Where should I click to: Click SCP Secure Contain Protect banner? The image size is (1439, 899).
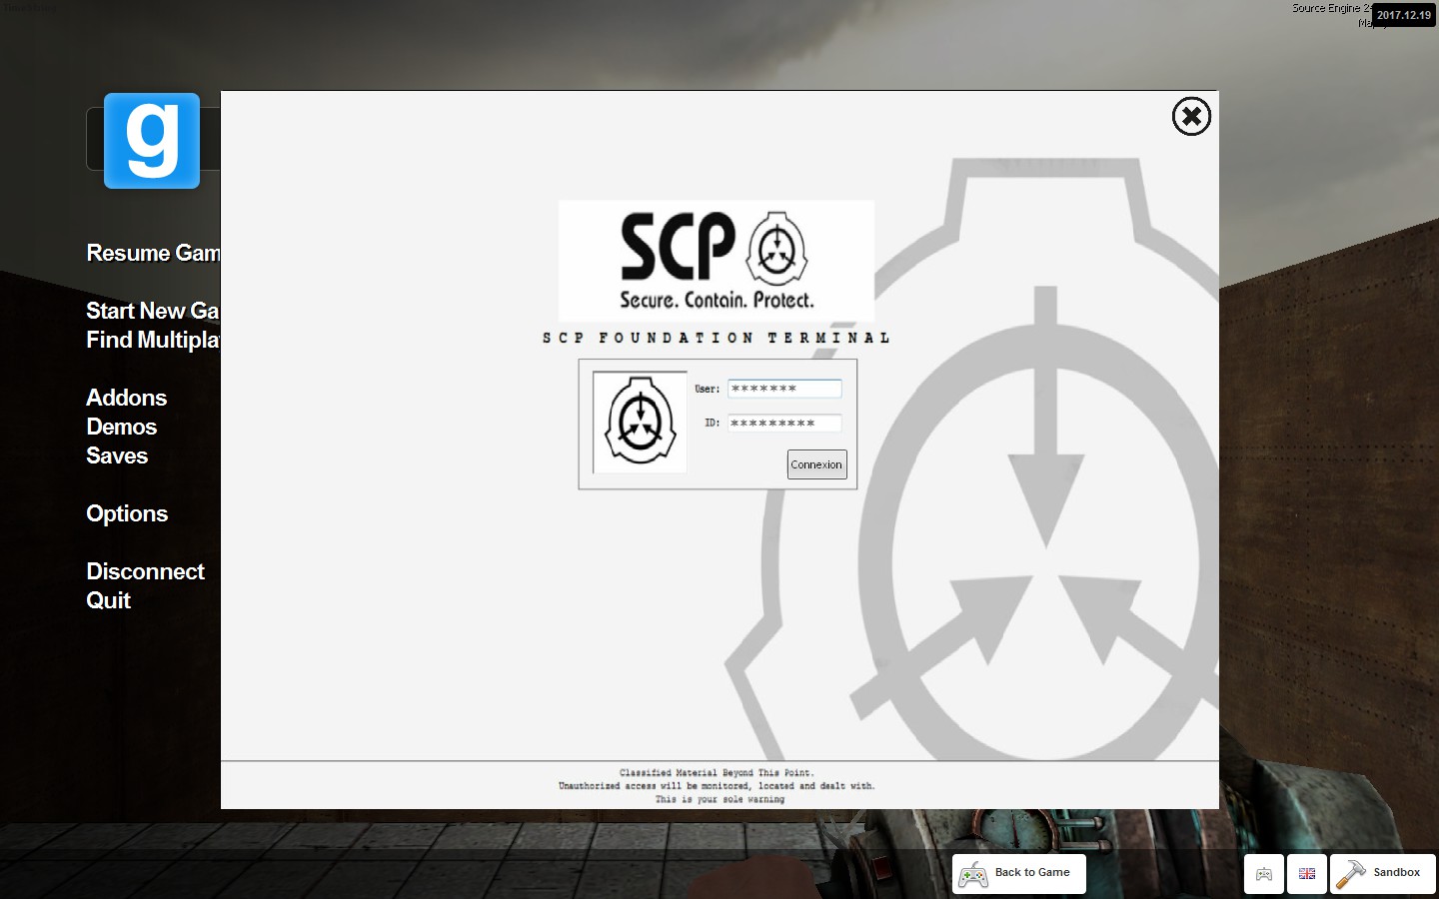click(x=716, y=260)
